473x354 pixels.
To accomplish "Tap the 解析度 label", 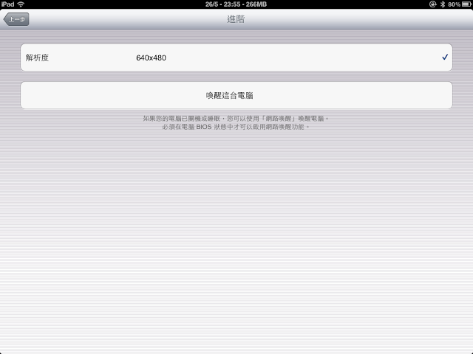I will tap(37, 58).
